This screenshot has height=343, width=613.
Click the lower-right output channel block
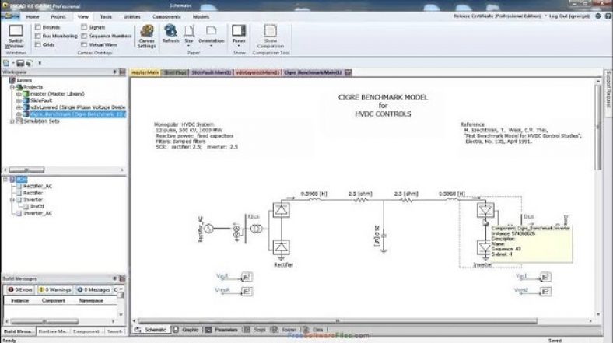545,292
